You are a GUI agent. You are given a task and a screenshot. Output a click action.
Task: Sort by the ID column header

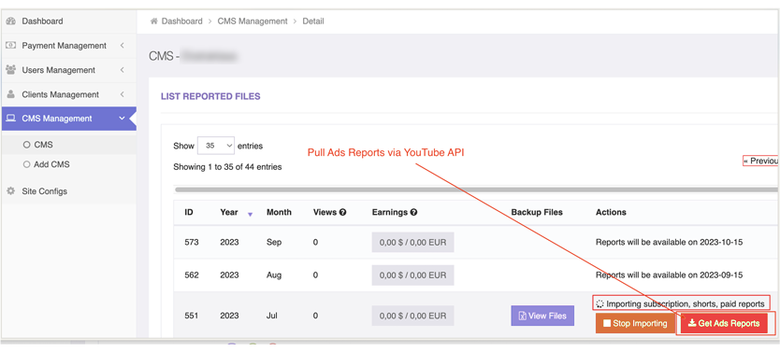pyautogui.click(x=189, y=212)
